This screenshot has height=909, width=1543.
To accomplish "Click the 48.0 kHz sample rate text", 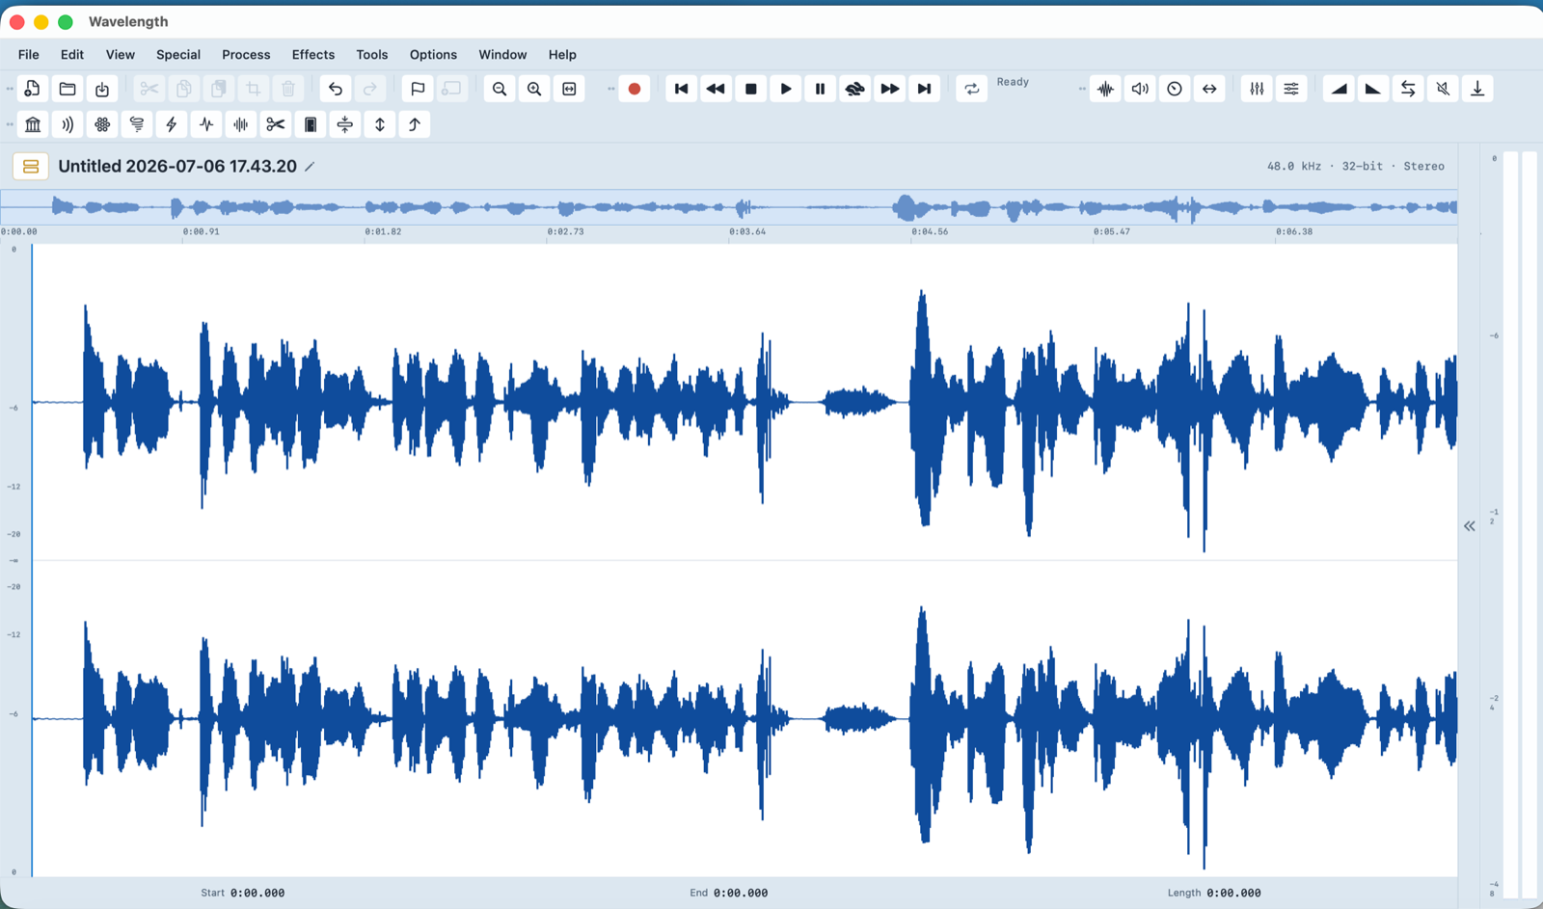I will pyautogui.click(x=1294, y=167).
